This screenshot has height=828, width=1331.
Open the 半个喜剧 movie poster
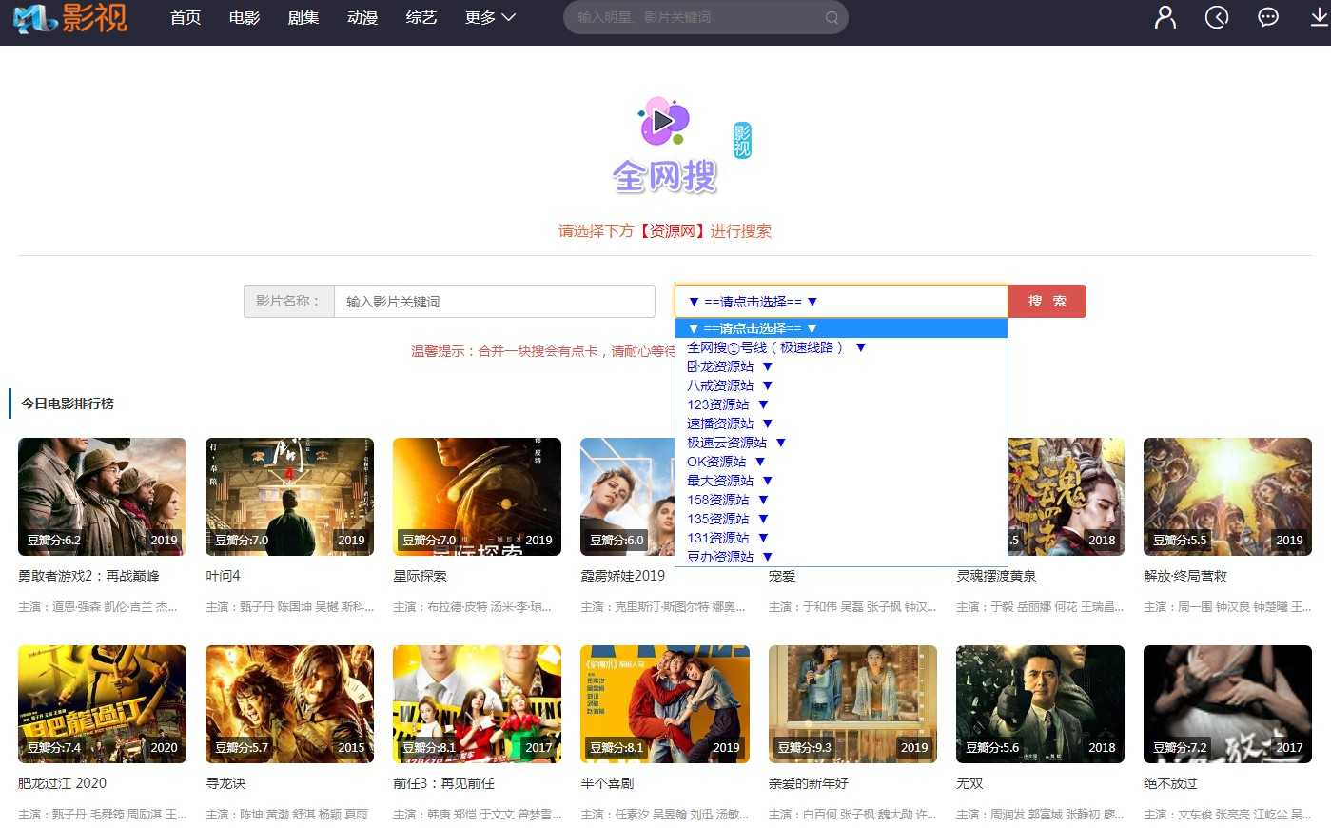665,704
